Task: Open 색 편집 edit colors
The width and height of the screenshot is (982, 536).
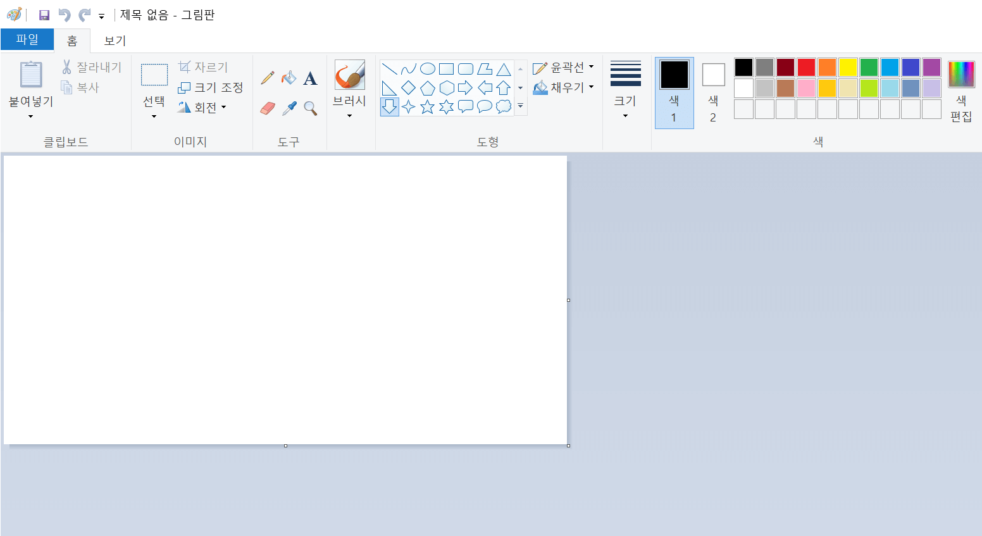Action: [961, 92]
